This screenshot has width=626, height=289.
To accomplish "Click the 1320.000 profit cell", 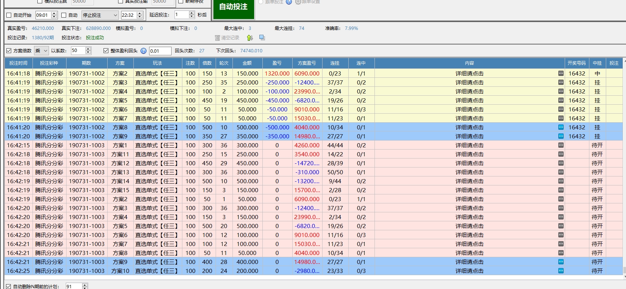I will [x=277, y=73].
